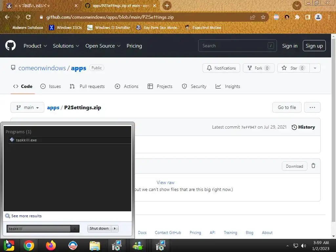Expand Solutions menu
Viewport: 336px width, 252px height.
coord(66,46)
